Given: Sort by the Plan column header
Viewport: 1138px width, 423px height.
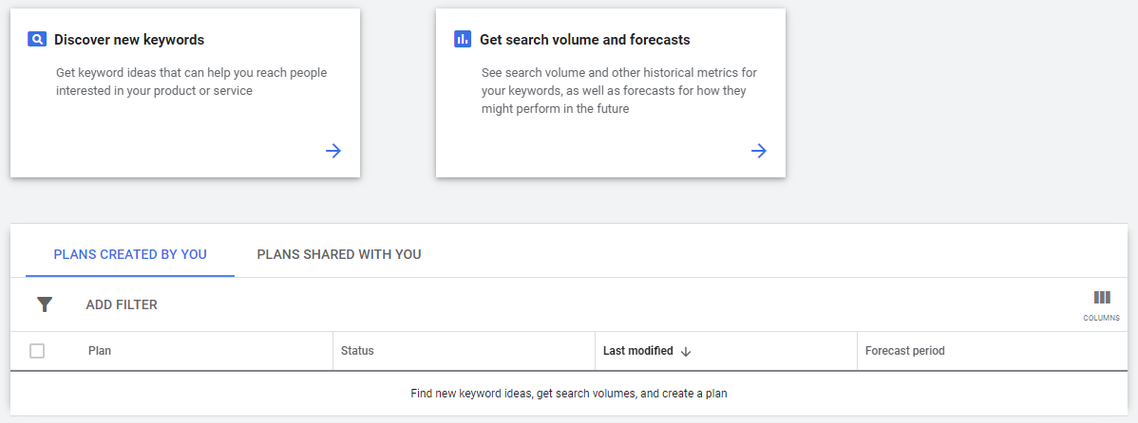Looking at the screenshot, I should coord(100,351).
